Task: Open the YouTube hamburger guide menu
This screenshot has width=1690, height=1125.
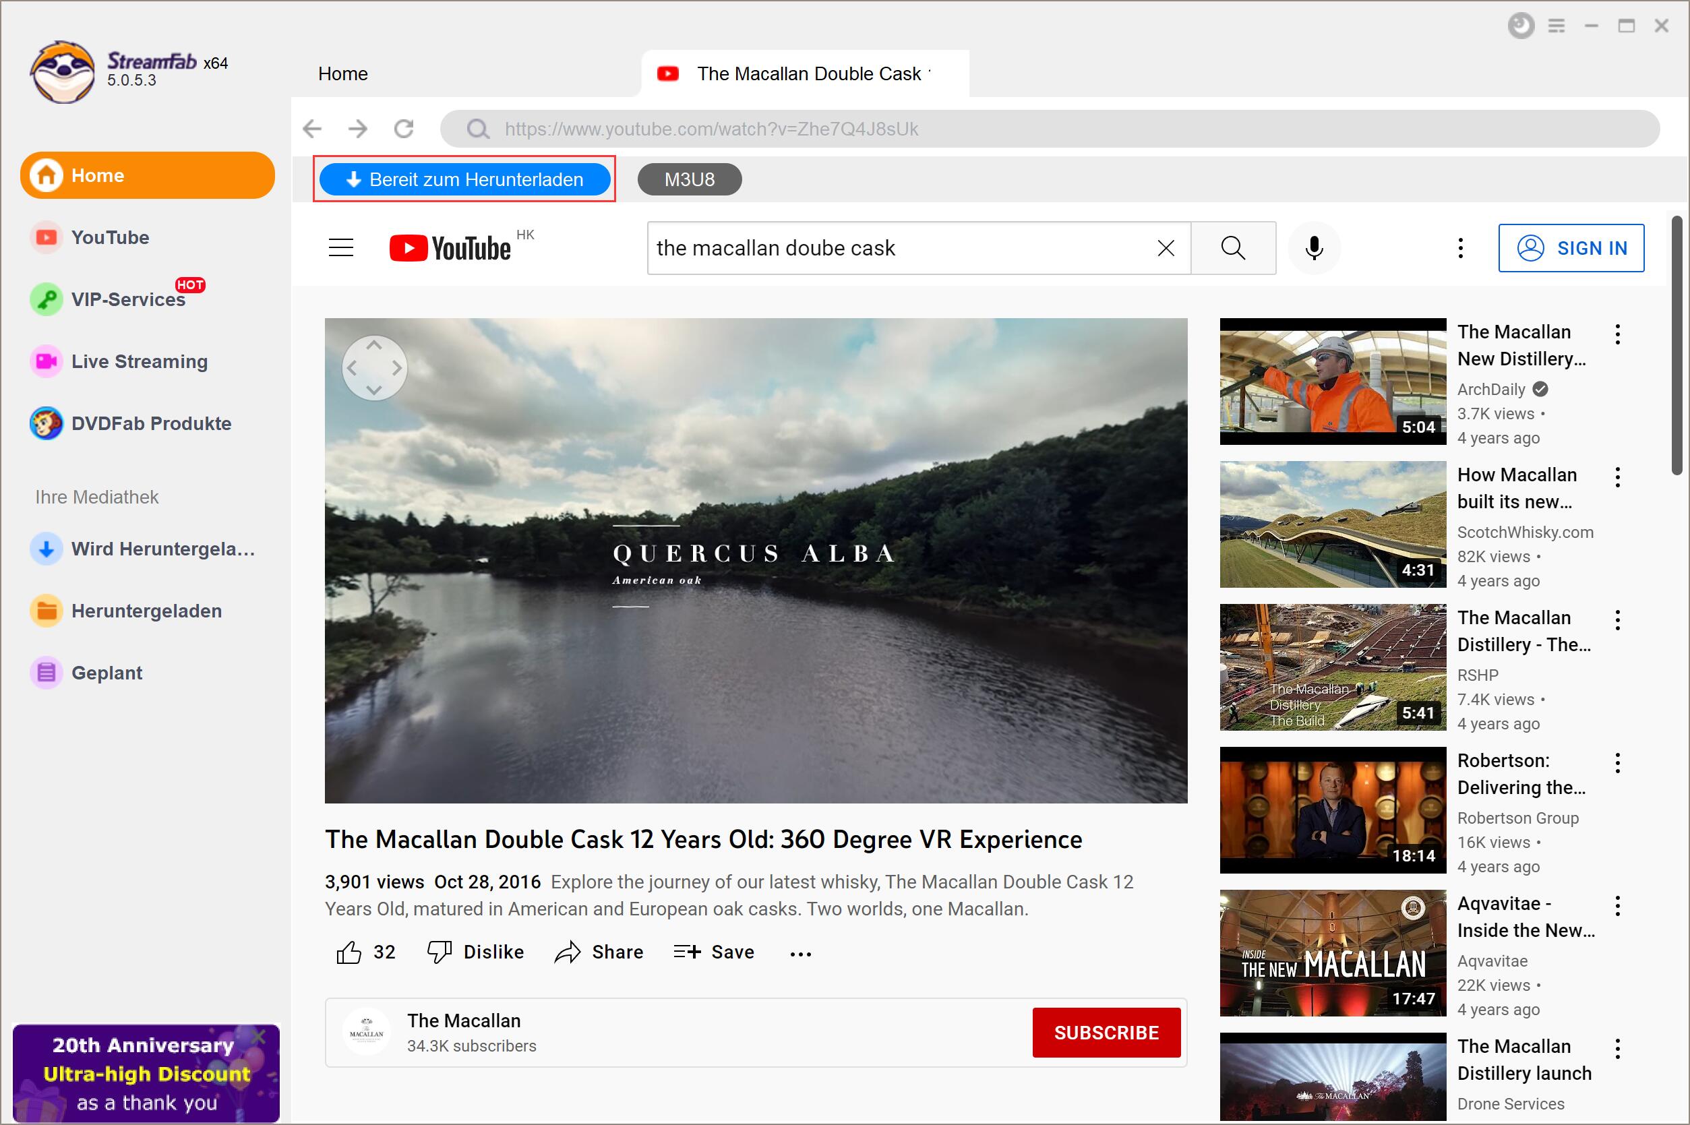Action: (340, 248)
